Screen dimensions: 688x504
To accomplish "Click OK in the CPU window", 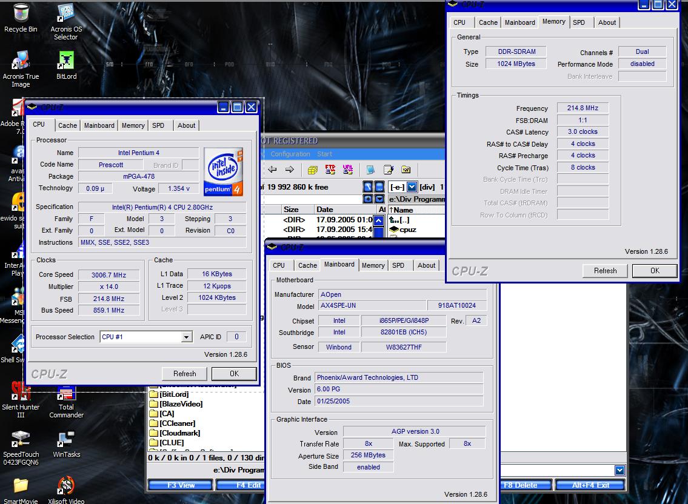I will tap(235, 374).
